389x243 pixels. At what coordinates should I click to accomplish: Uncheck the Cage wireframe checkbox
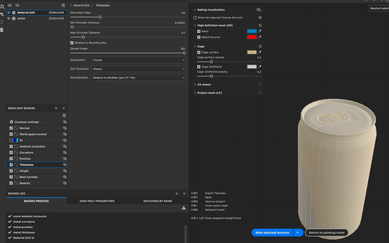199,66
